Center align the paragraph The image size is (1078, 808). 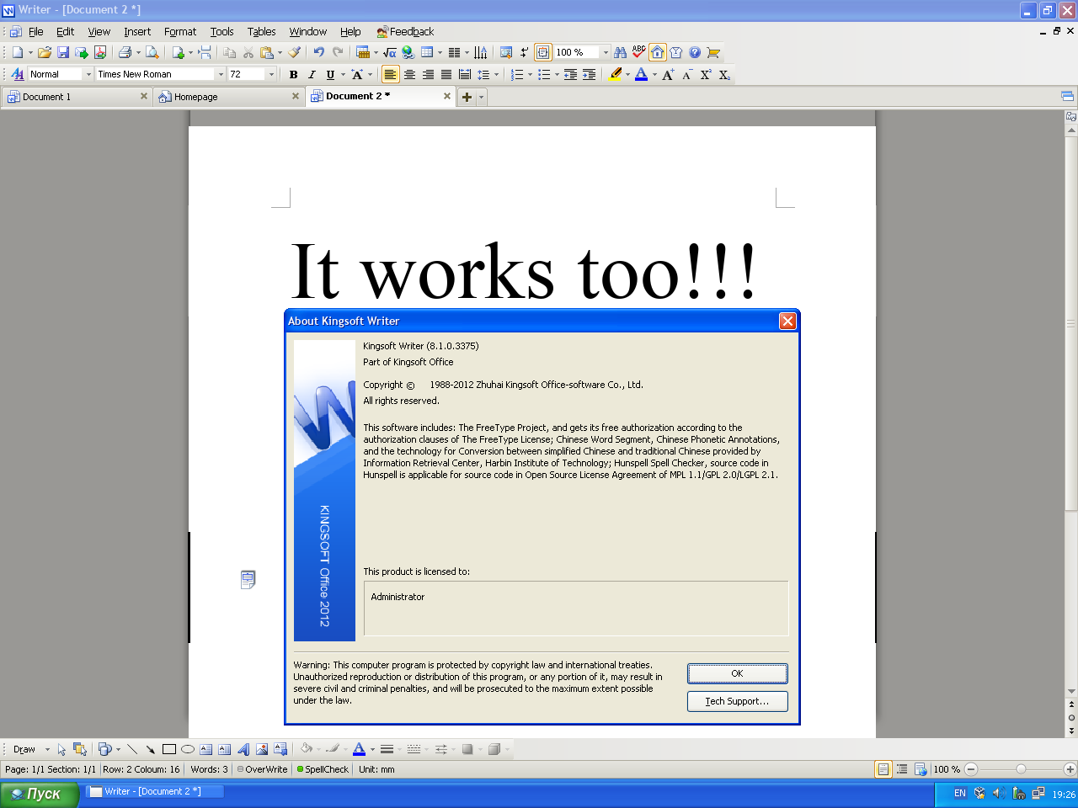409,74
